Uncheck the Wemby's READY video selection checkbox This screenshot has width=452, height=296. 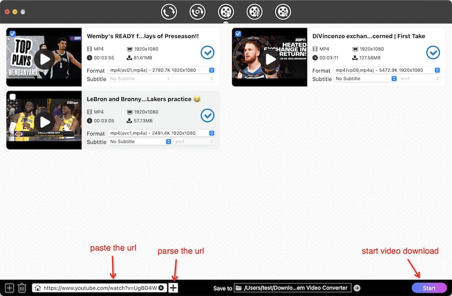tap(13, 33)
